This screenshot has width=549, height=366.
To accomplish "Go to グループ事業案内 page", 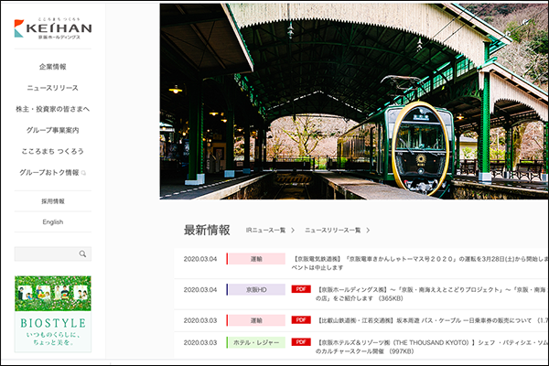I will (x=52, y=130).
